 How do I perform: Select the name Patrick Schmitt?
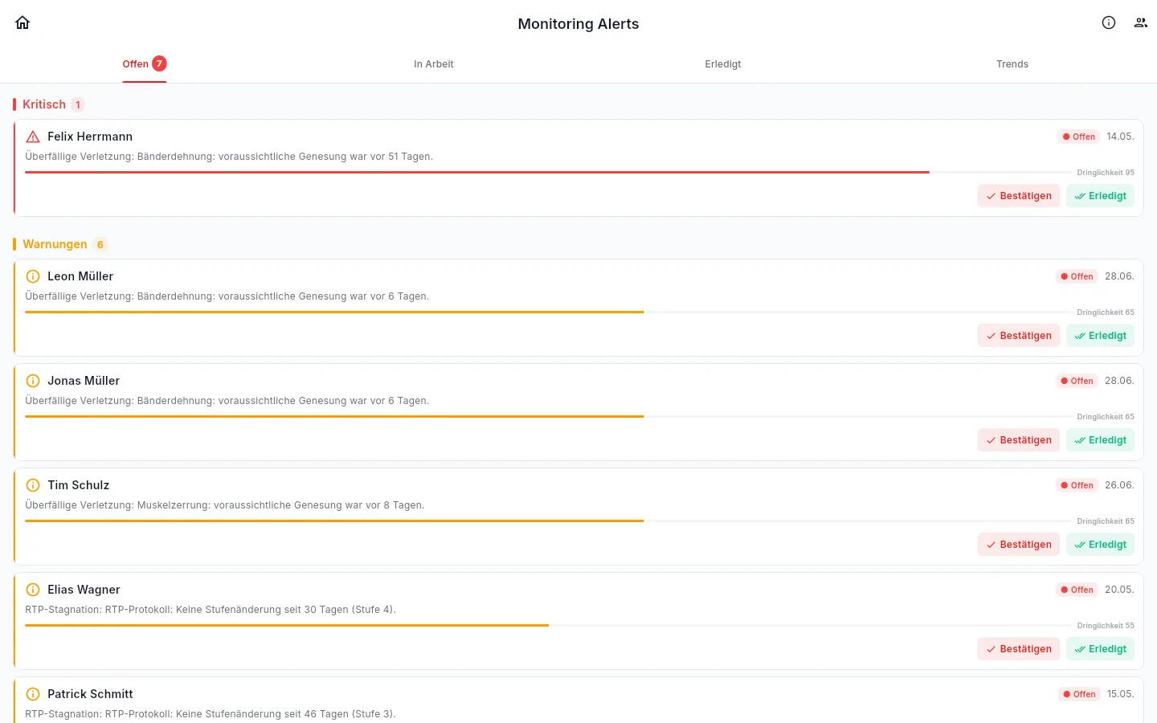click(x=90, y=694)
